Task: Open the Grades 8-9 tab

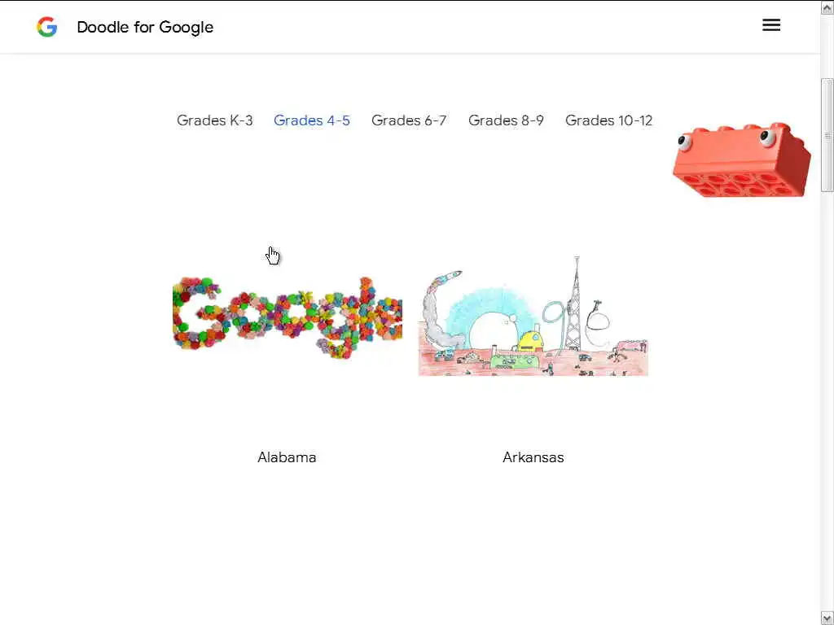Action: (506, 120)
